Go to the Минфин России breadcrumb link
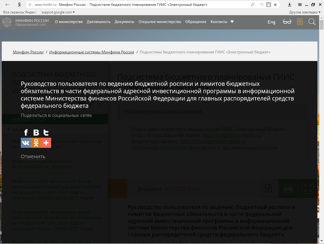 [x=28, y=52]
